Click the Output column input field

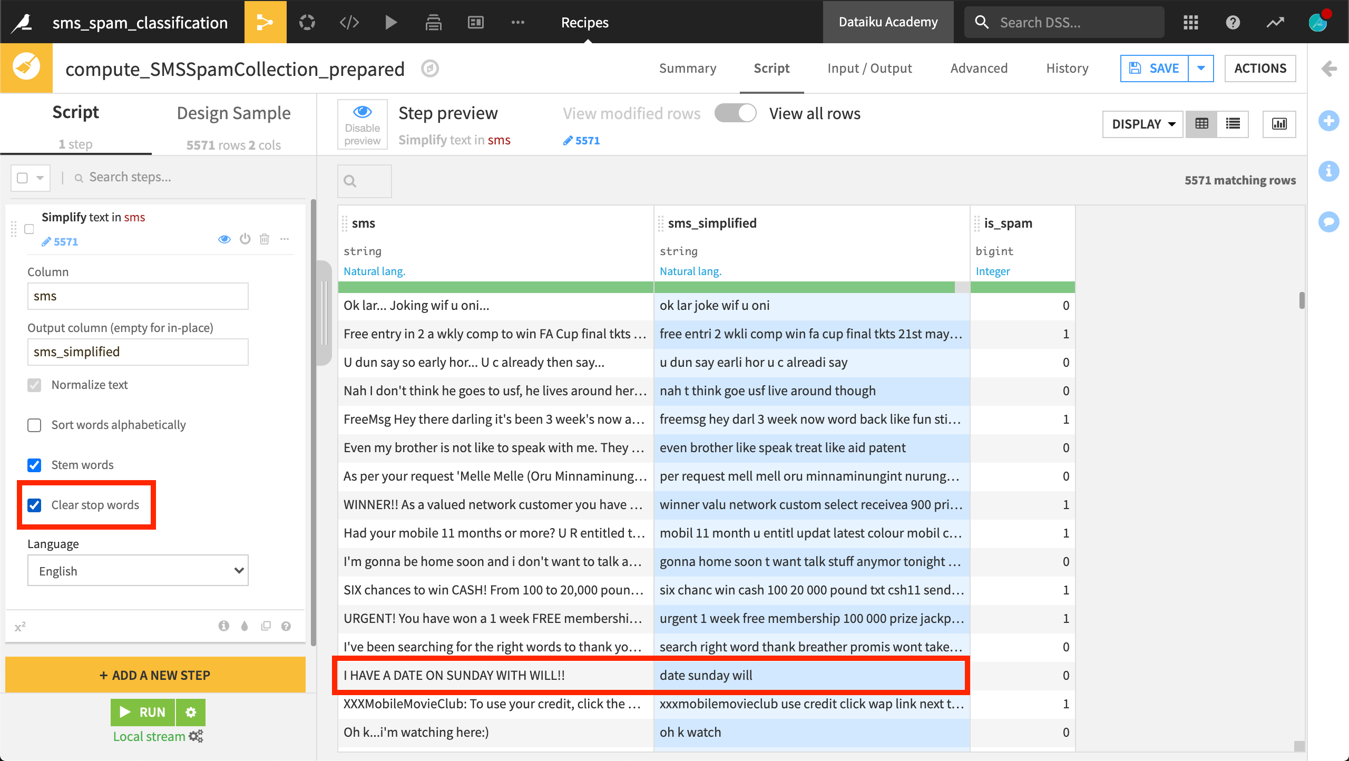(138, 352)
